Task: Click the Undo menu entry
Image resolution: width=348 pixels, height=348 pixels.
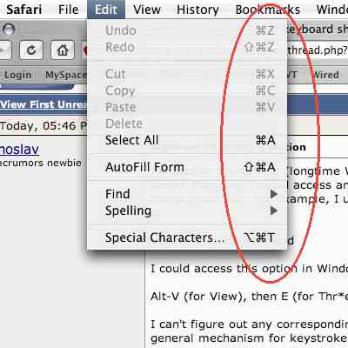Action: 187,30
